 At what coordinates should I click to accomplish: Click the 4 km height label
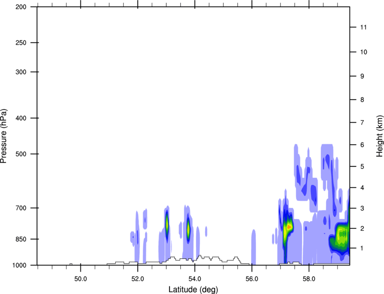(x=362, y=188)
